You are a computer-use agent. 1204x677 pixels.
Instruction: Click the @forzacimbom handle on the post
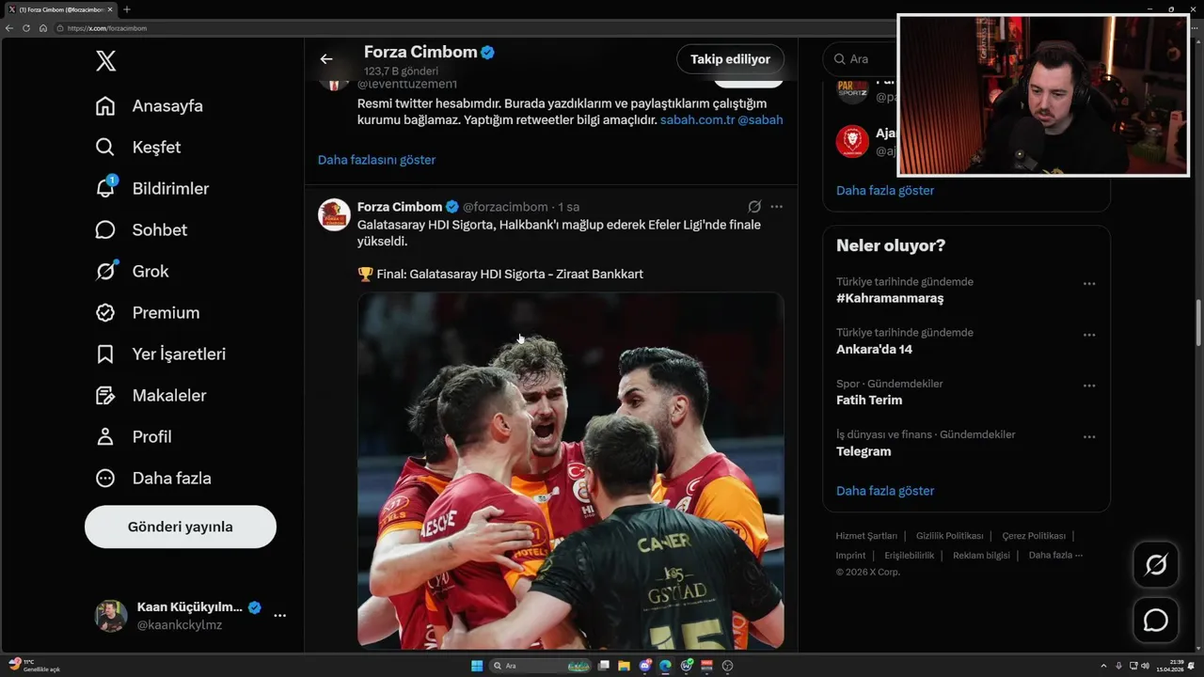(x=505, y=207)
